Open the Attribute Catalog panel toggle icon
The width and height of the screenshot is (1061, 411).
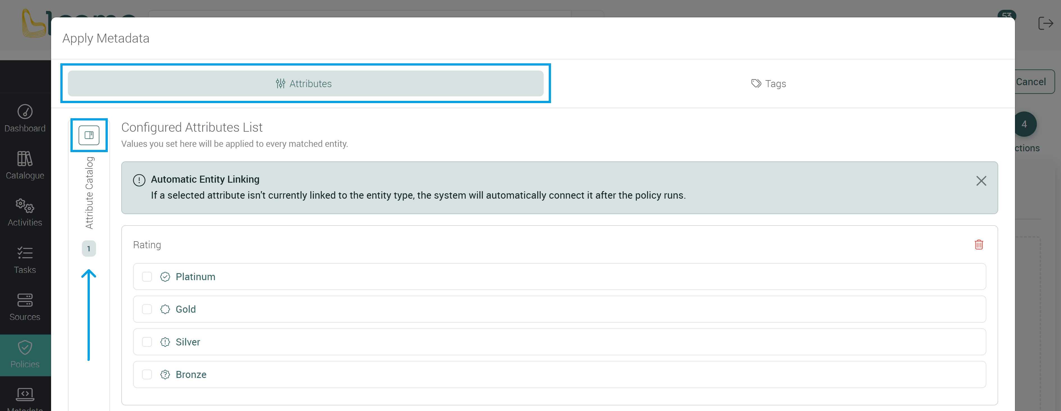89,135
